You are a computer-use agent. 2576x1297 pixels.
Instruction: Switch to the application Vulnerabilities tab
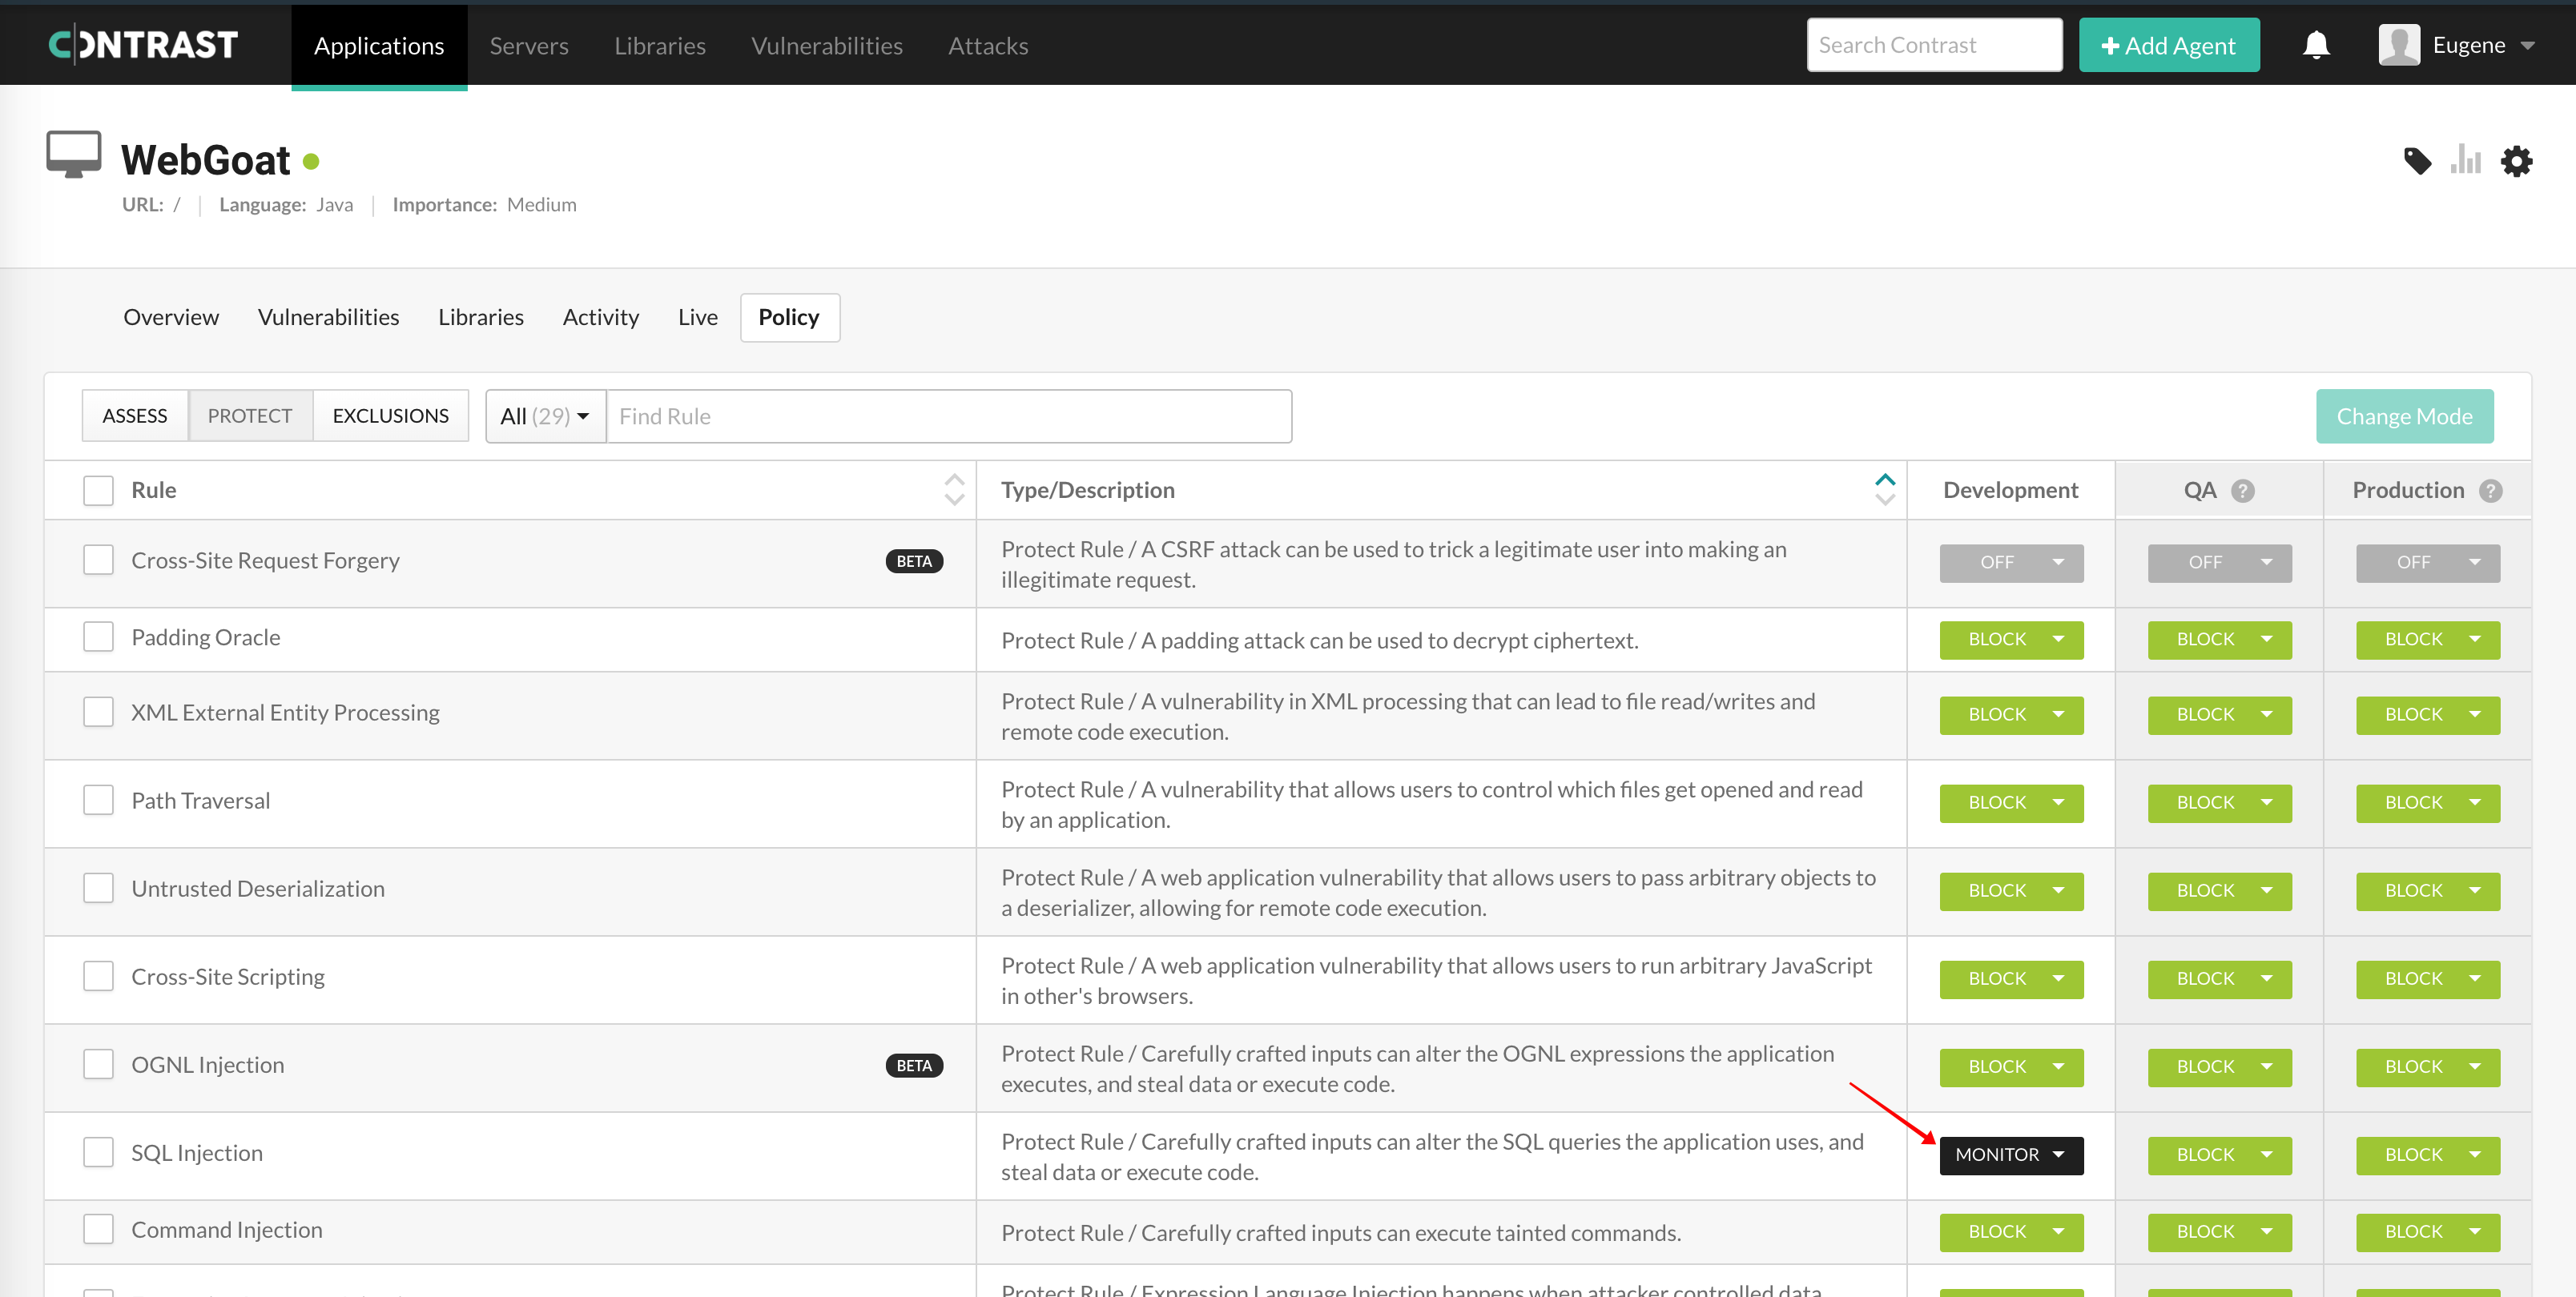(x=328, y=317)
